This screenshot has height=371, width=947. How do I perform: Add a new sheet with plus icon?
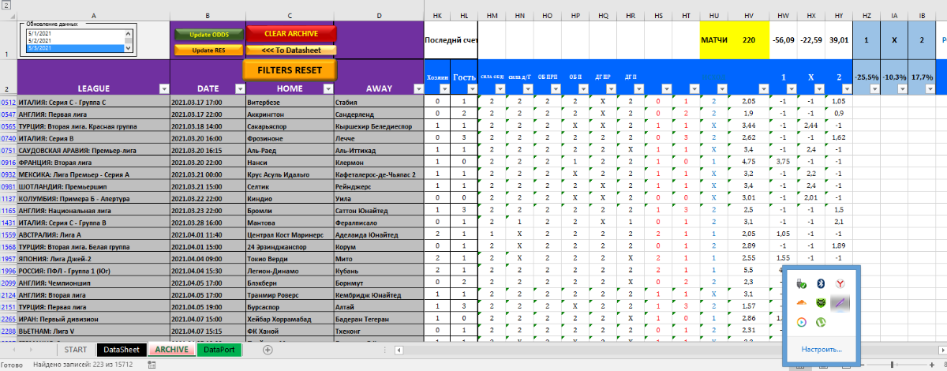[268, 350]
